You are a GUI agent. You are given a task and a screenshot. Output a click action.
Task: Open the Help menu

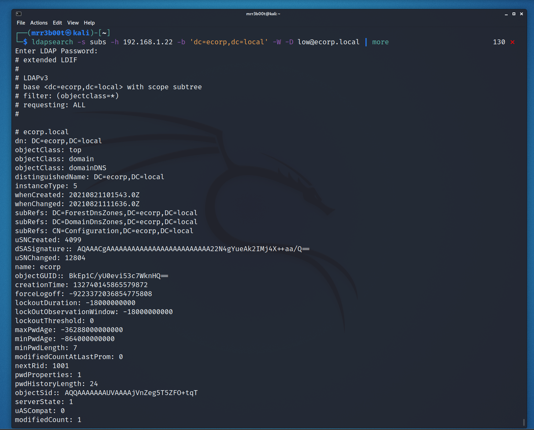click(x=89, y=23)
